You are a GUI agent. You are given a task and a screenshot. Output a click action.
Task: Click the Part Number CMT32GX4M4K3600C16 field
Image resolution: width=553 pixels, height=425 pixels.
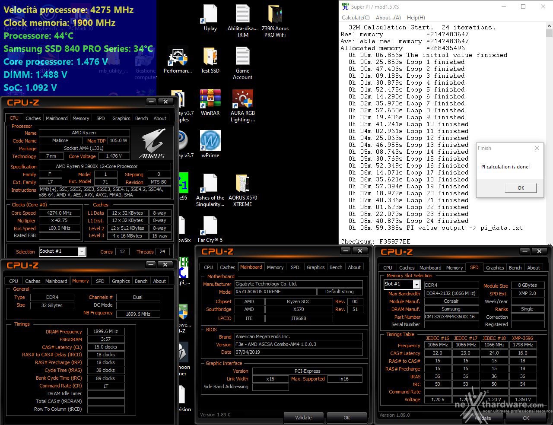point(451,317)
